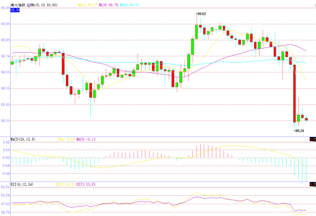Click the 98.74 price axis label
The image size is (316, 216).
click(x=5, y=56)
